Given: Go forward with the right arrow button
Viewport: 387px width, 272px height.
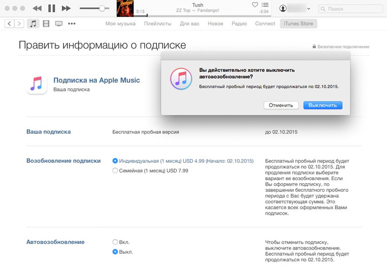Looking at the screenshot, I should coord(19,24).
